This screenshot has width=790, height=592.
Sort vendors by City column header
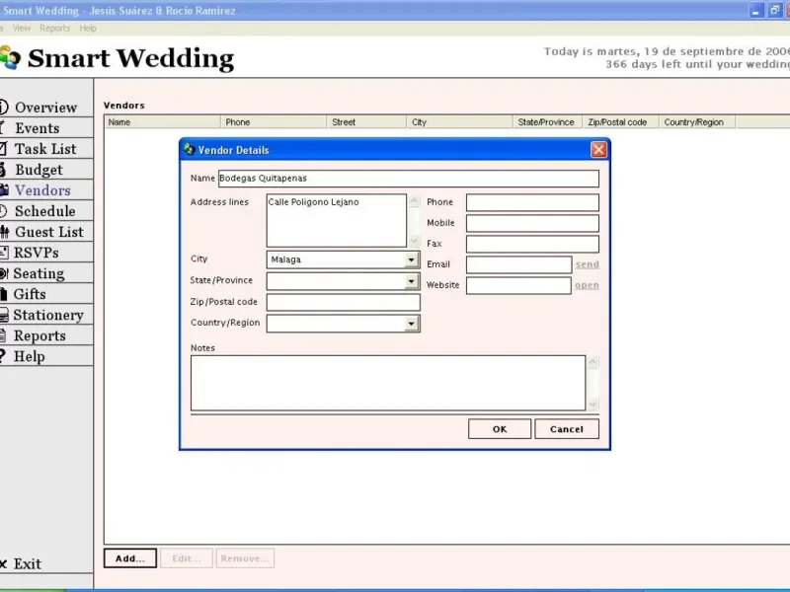tap(459, 121)
